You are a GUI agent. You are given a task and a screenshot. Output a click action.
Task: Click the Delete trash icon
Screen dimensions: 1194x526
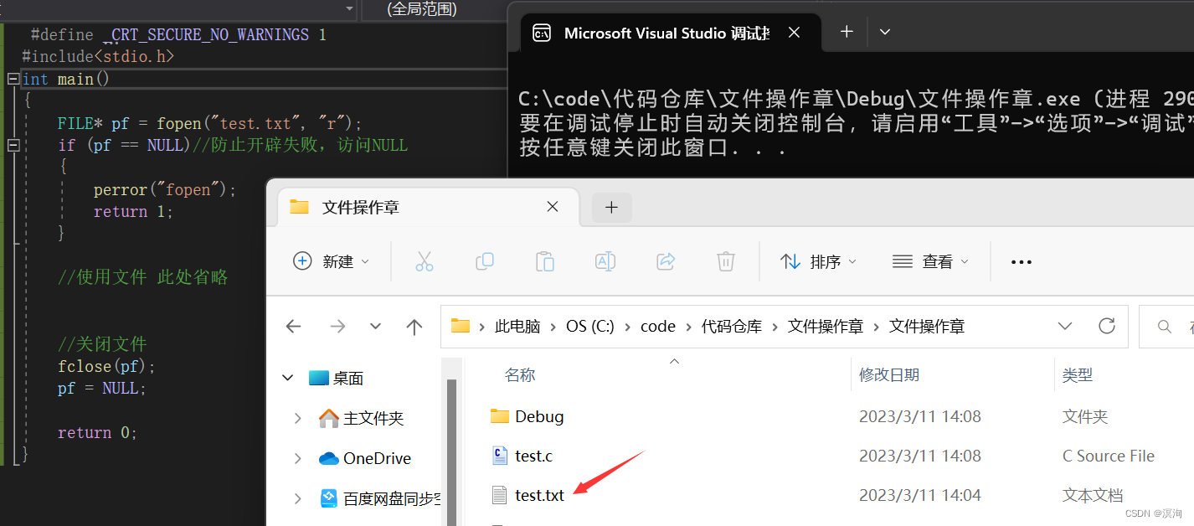(x=725, y=261)
